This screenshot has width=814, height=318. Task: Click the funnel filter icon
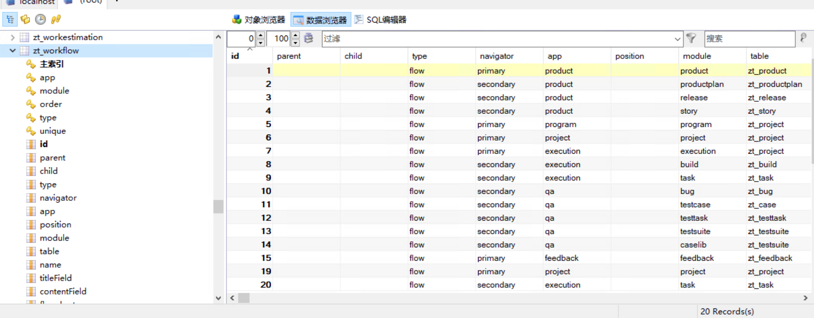point(691,38)
